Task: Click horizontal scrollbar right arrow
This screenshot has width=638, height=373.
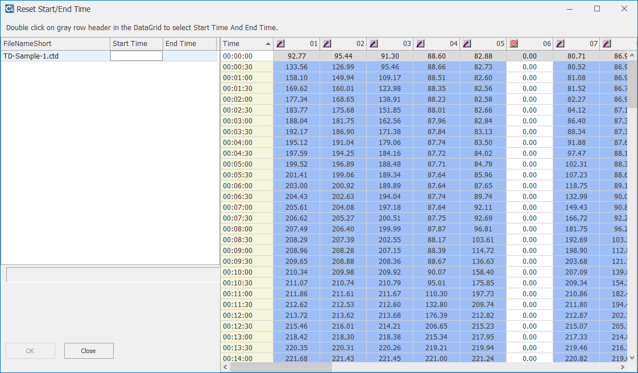Action: click(x=623, y=367)
